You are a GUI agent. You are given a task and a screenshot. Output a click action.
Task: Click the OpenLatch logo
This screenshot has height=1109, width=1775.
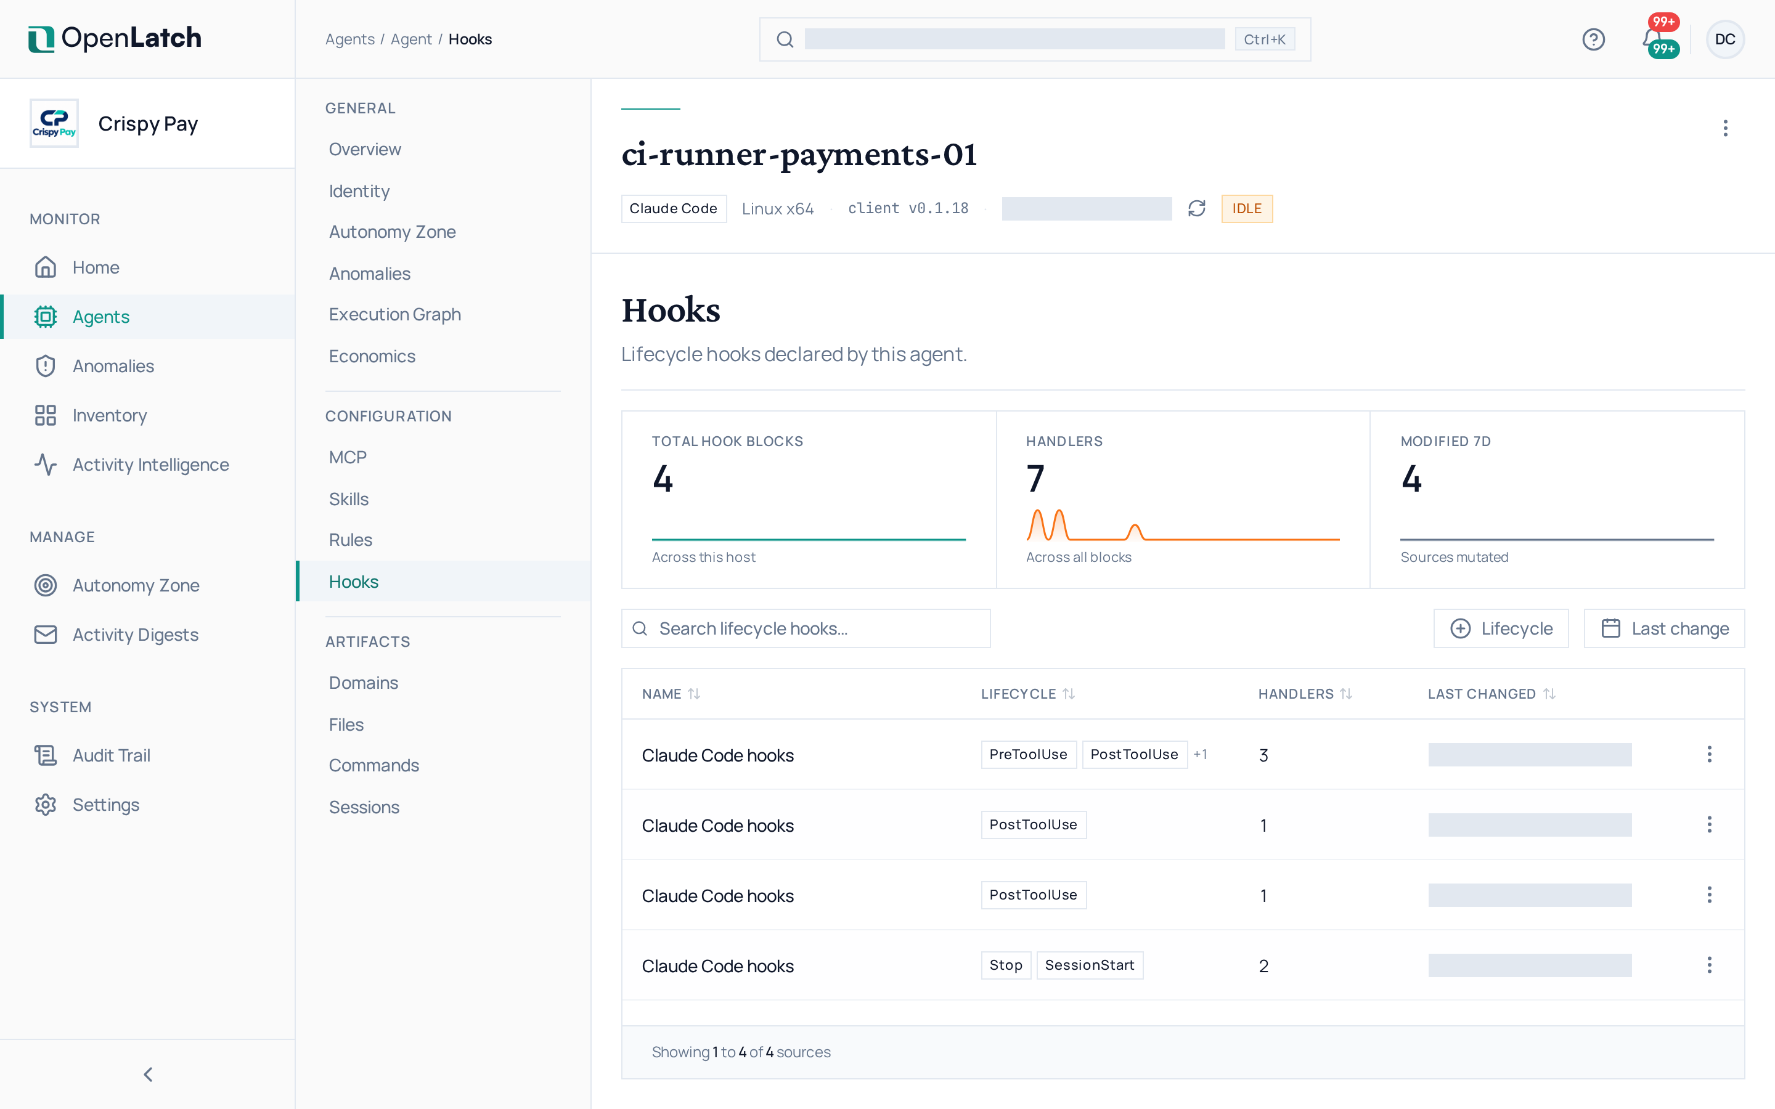(115, 38)
